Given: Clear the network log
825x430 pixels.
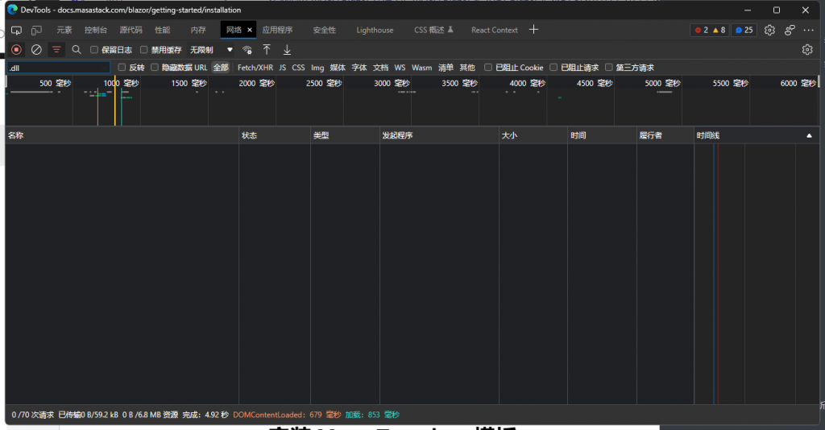Looking at the screenshot, I should click(36, 49).
